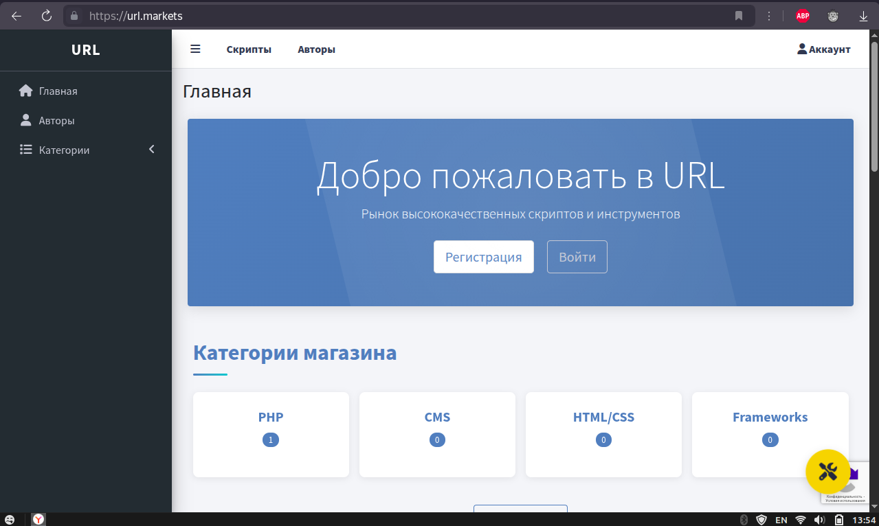Expand the Категории sidebar chevron

(152, 150)
